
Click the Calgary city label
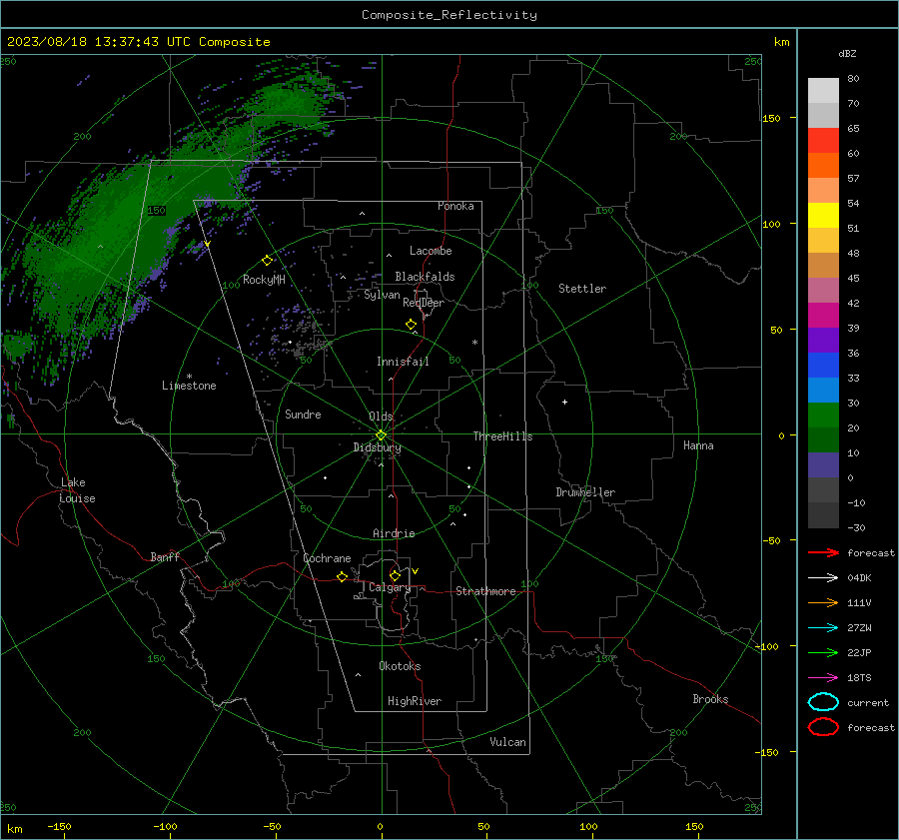click(390, 587)
